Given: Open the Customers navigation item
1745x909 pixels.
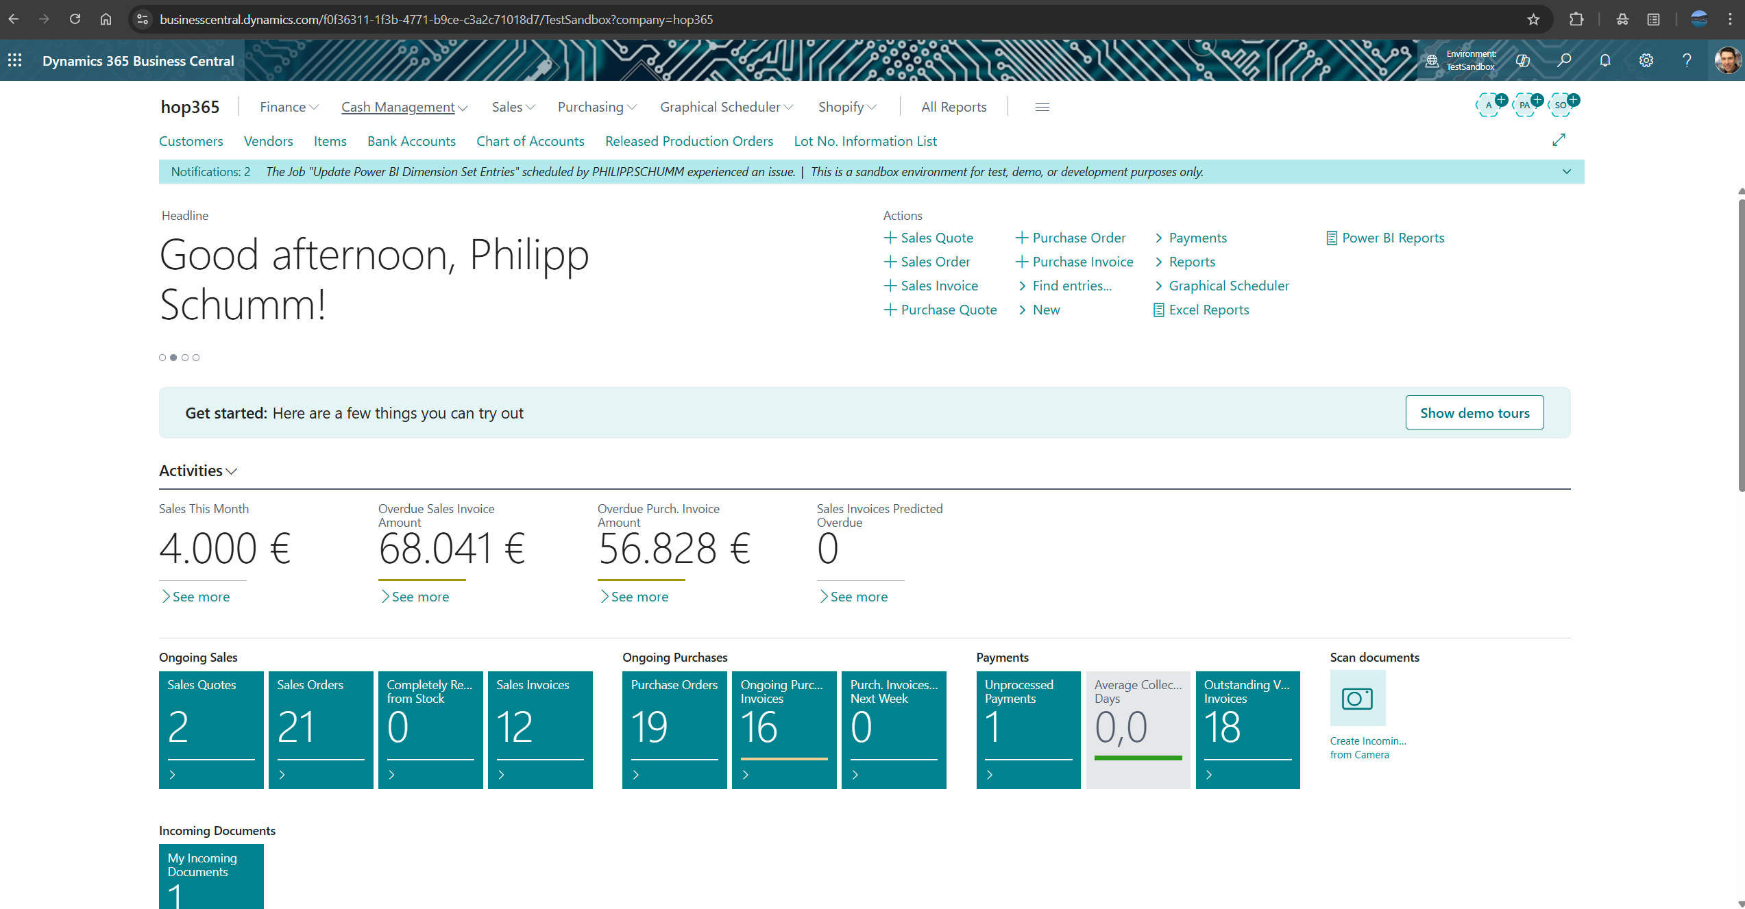Looking at the screenshot, I should tap(191, 141).
